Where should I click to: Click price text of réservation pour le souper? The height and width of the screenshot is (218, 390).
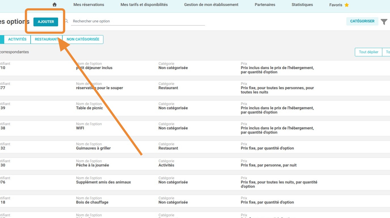[277, 90]
